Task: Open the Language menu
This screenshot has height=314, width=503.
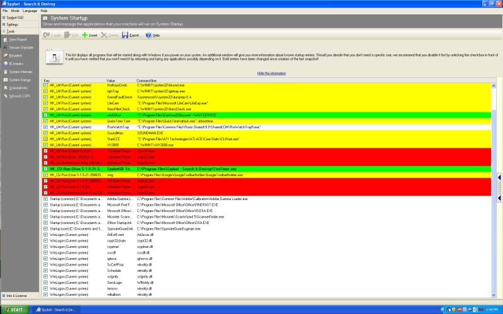Action: (30, 11)
